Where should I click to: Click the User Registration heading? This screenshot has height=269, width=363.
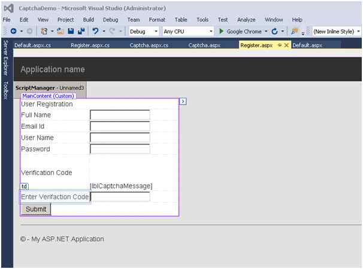pyautogui.click(x=47, y=104)
